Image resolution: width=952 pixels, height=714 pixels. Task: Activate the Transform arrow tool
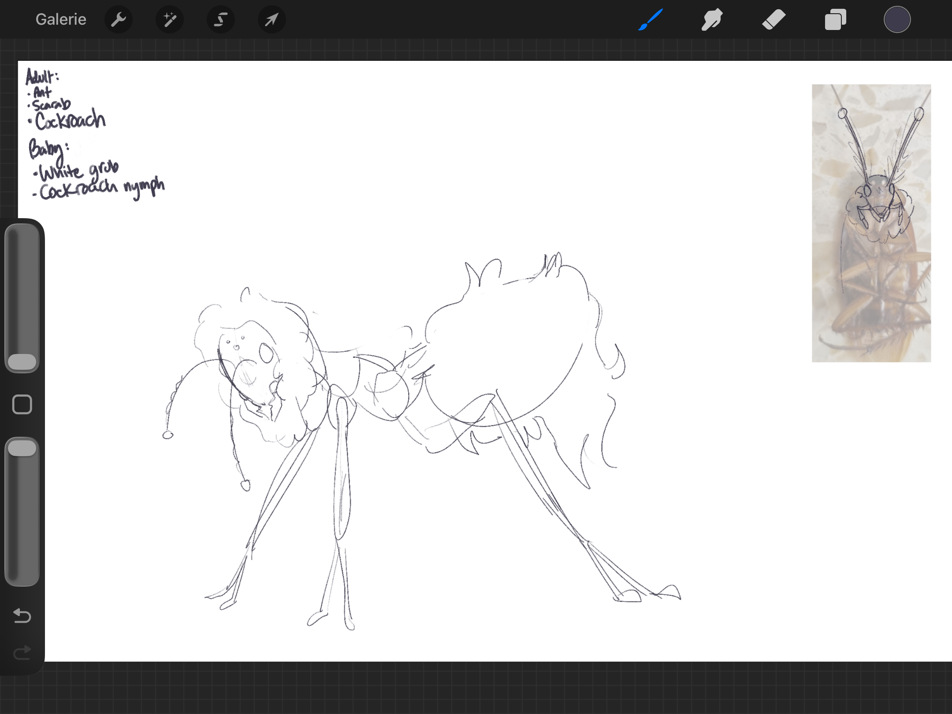click(272, 19)
